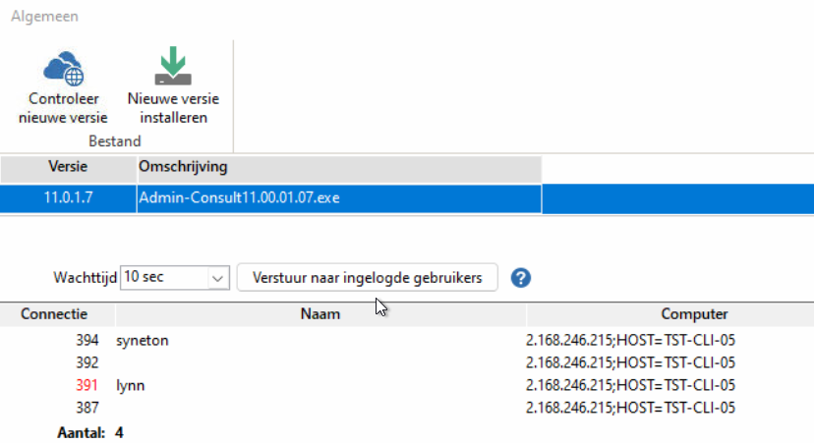This screenshot has height=443, width=814.
Task: Click the Computer column header
Action: pyautogui.click(x=694, y=314)
